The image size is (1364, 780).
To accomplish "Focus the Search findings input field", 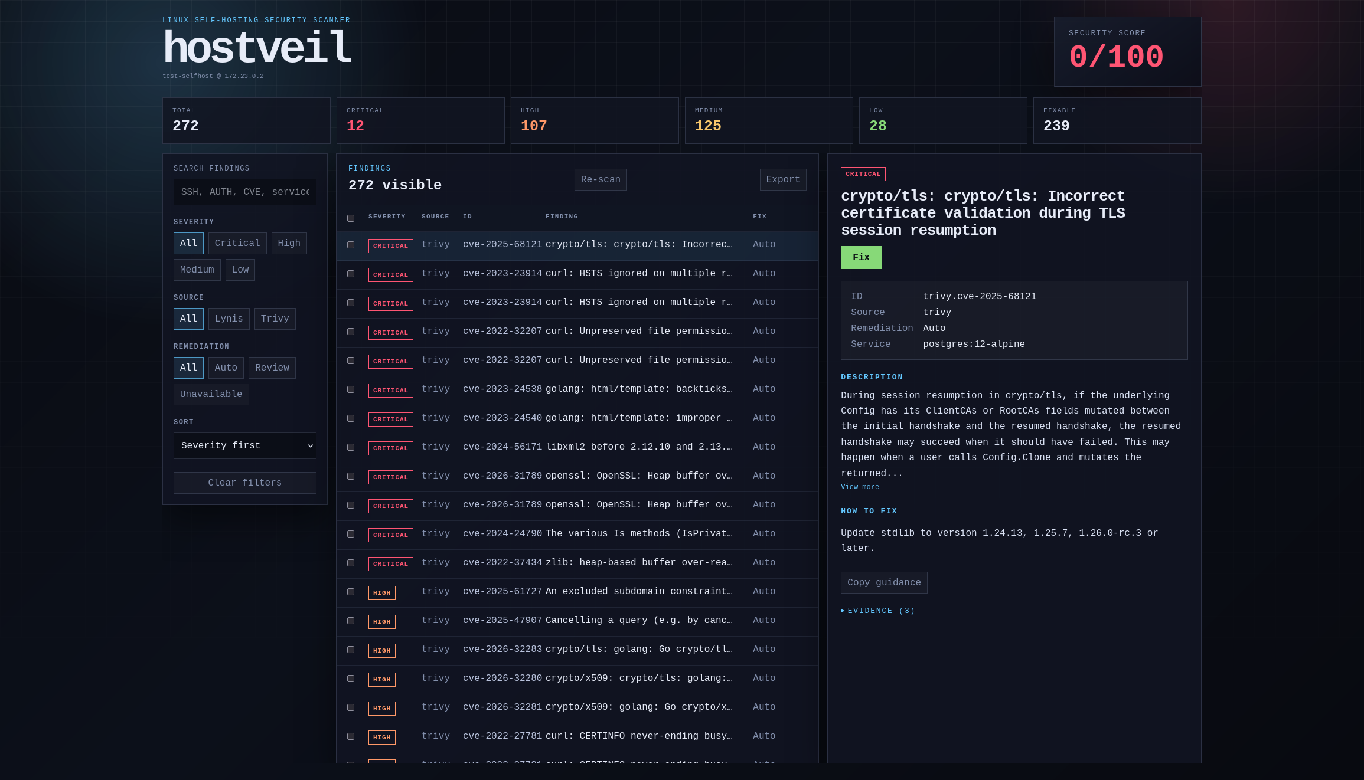I will point(245,192).
